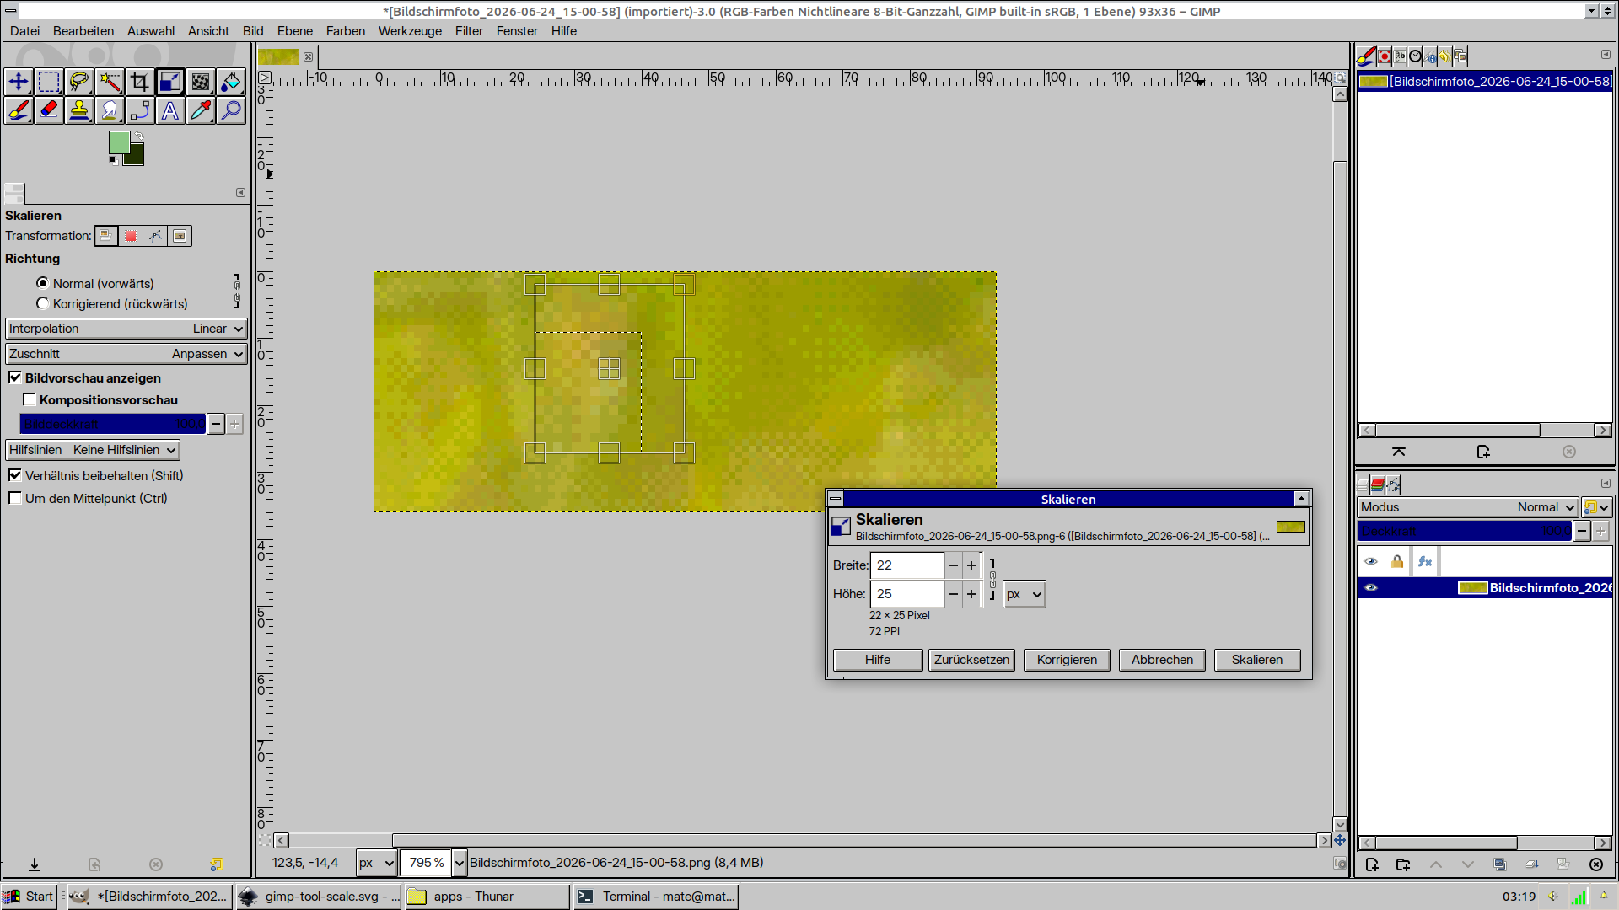Click the Abbrechen button

pyautogui.click(x=1162, y=660)
